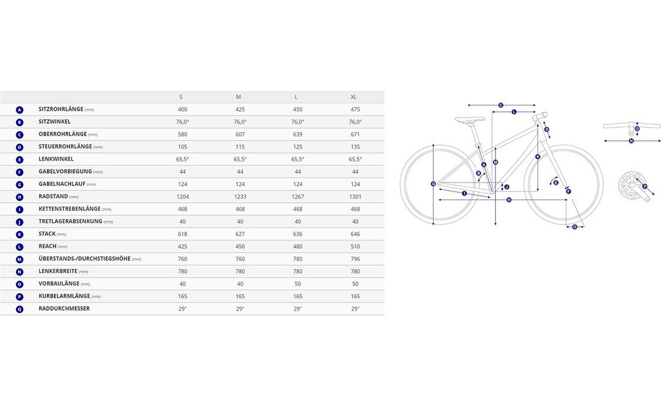The image size is (663, 408).
Task: Click the ÜBERSTANDS-/DURCHSTIEGSHÖHE row label
Action: pos(84,259)
